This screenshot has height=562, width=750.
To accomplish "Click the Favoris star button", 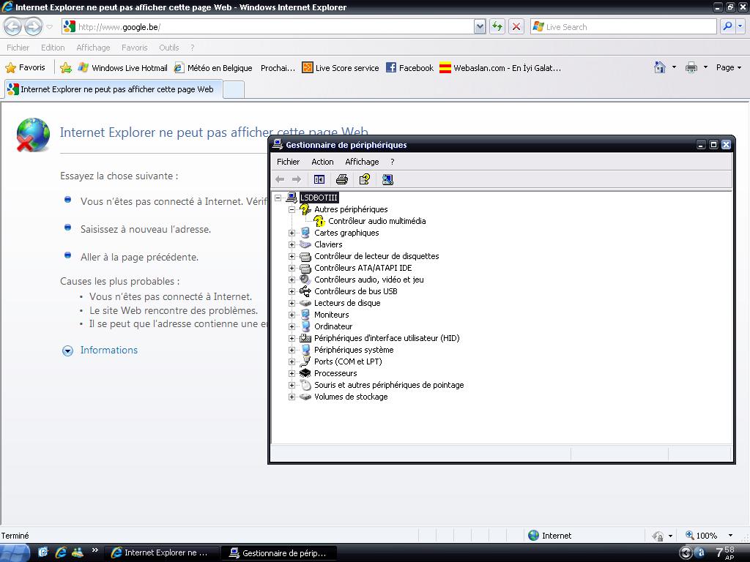I will click(x=26, y=67).
